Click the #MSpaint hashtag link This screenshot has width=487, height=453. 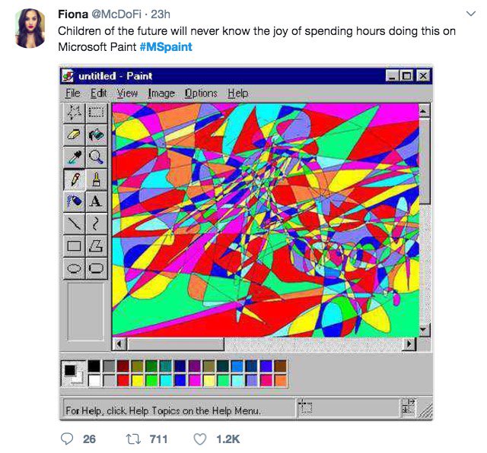[166, 47]
